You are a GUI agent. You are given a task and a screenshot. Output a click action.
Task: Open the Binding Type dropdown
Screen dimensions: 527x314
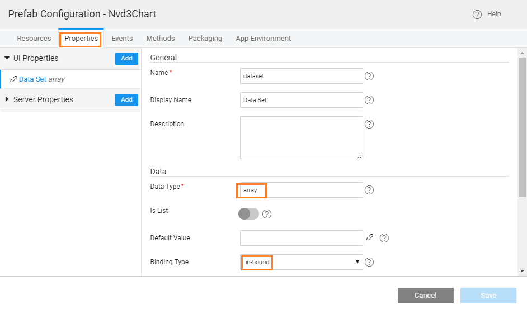(x=301, y=262)
